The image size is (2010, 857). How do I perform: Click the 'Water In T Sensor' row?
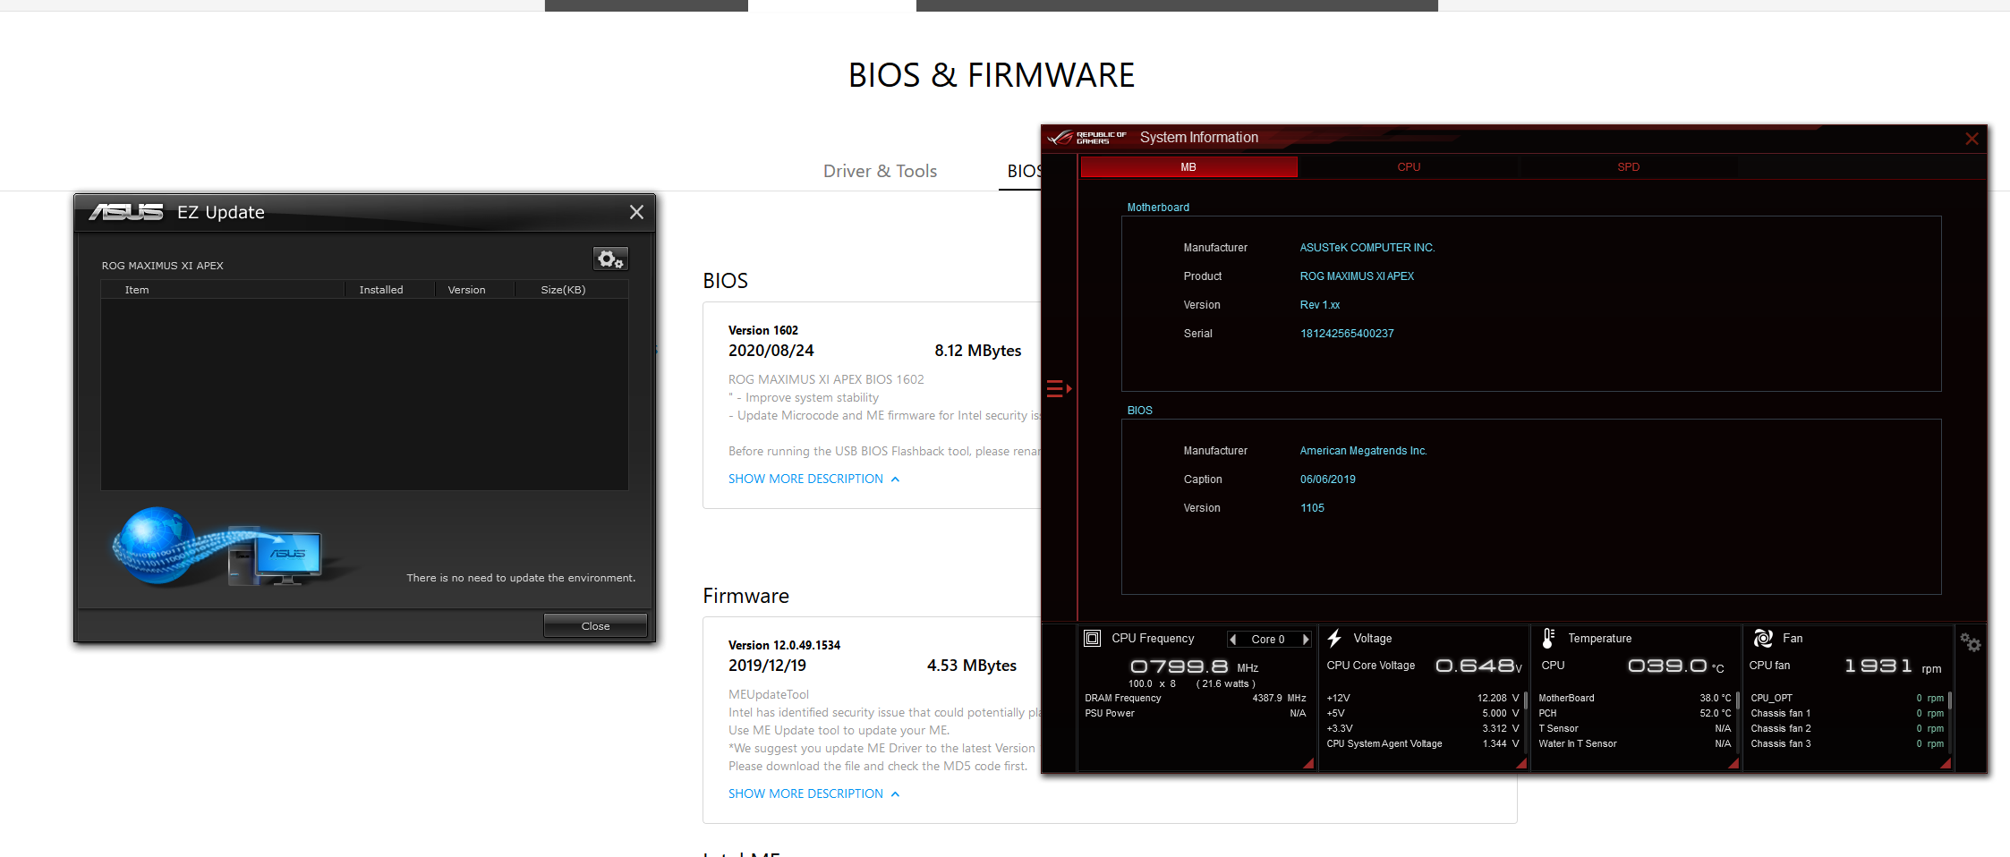click(1635, 743)
